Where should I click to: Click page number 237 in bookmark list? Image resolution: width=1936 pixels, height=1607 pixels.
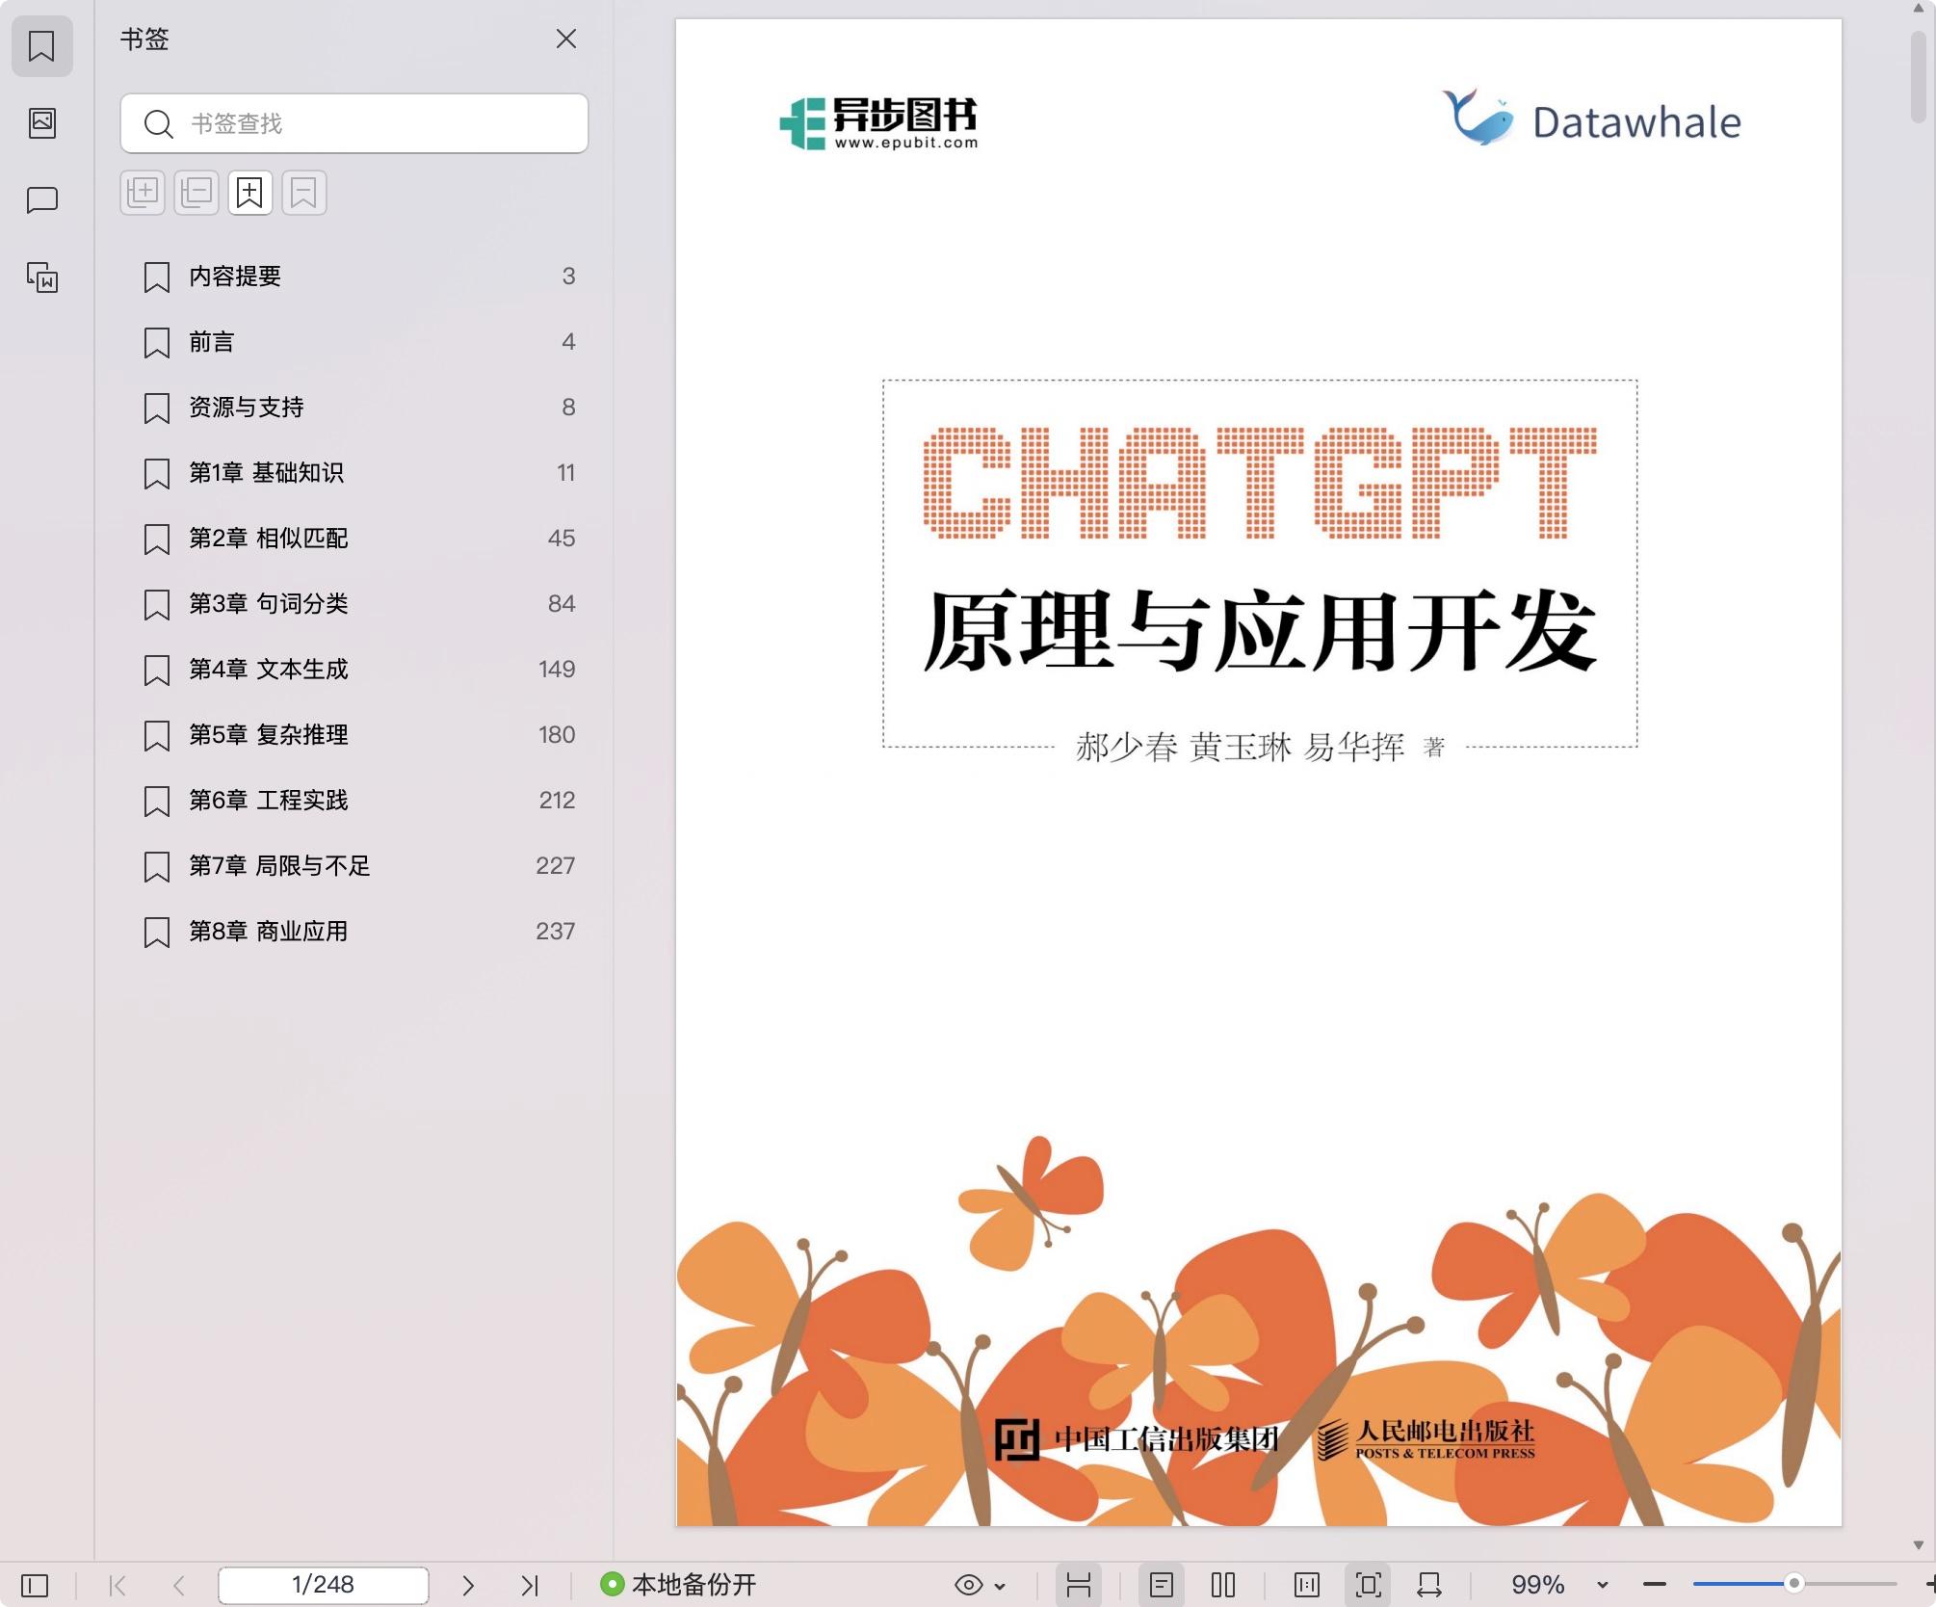point(556,932)
